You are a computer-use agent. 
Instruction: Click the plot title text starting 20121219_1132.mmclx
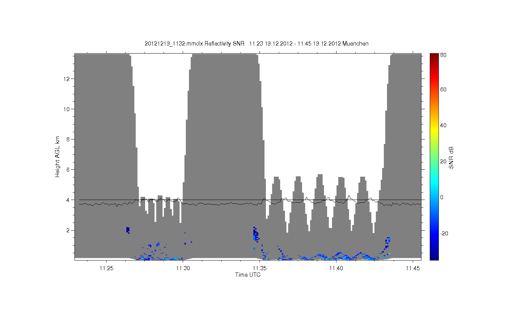click(256, 43)
